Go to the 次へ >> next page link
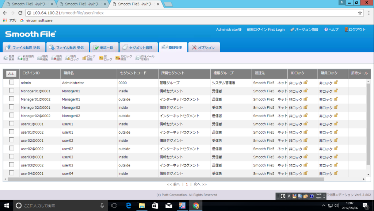Viewport: 374px width, 211px height. tap(200, 184)
